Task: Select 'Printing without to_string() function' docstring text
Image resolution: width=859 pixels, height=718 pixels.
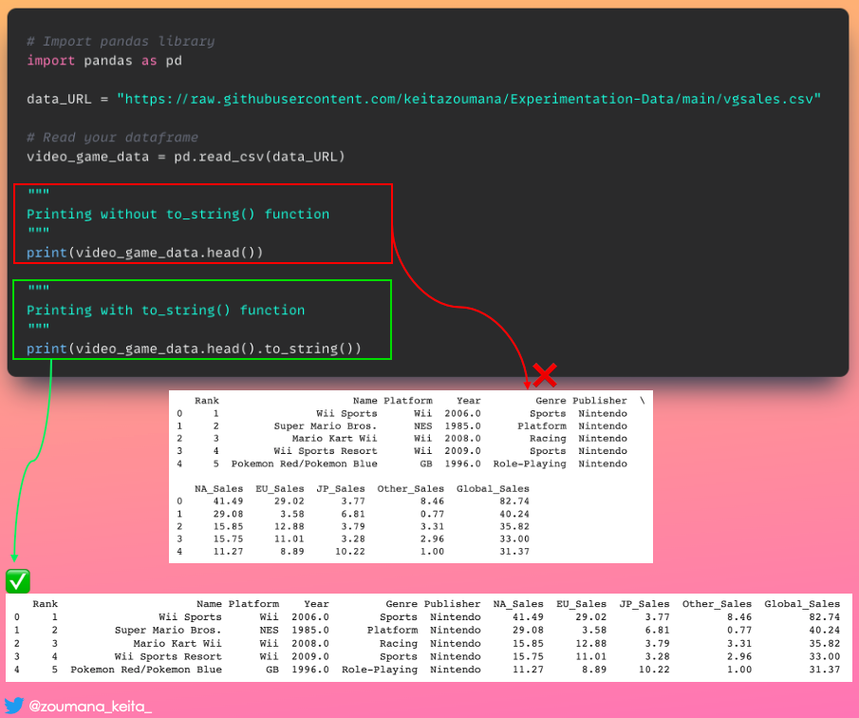Action: pyautogui.click(x=178, y=215)
